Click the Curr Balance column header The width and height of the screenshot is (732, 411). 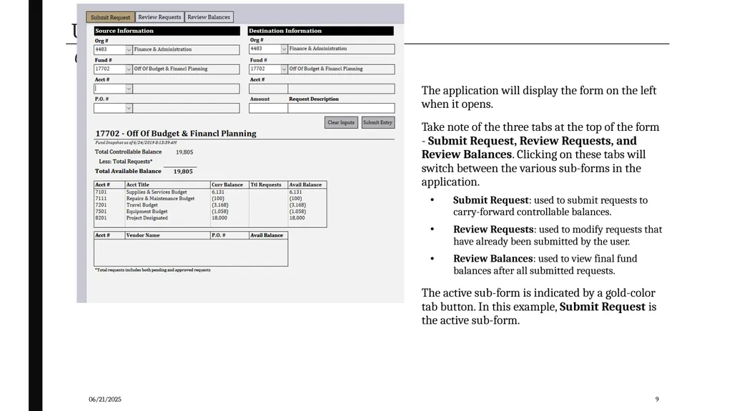point(229,185)
